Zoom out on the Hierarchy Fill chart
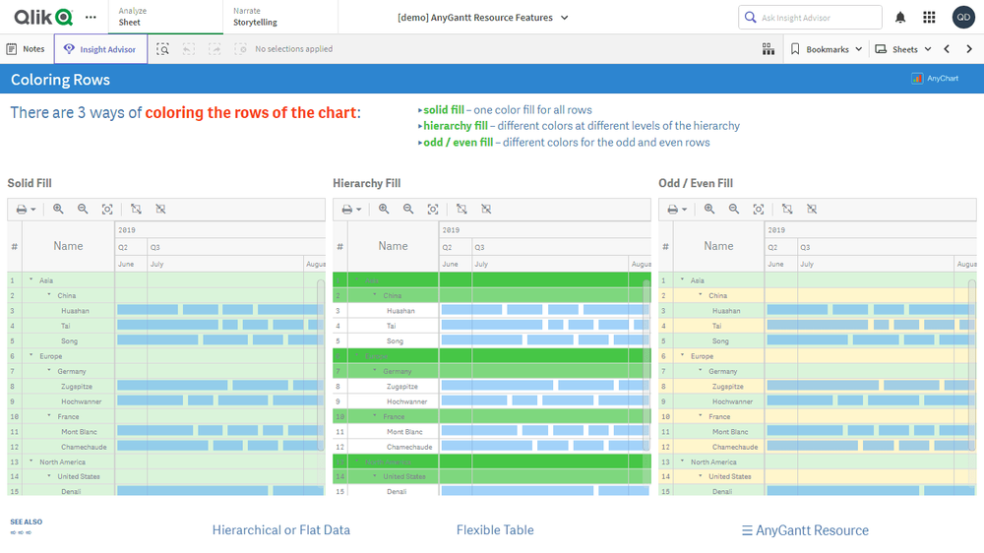The height and width of the screenshot is (553, 984). coord(408,210)
